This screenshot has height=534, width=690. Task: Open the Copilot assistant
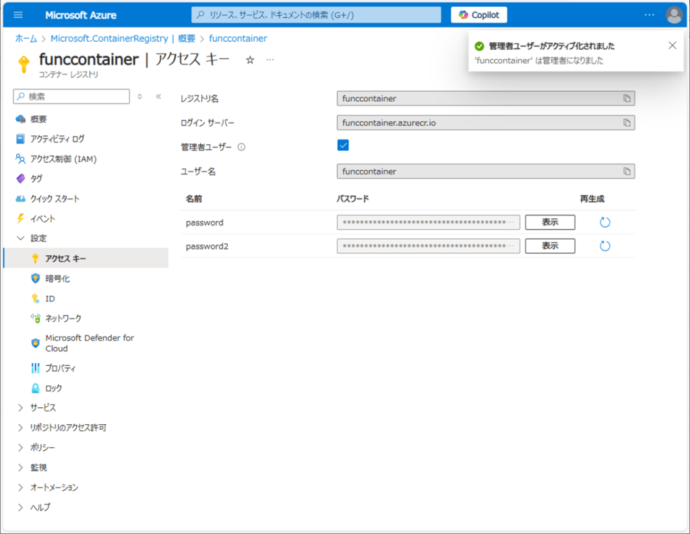pyautogui.click(x=478, y=14)
